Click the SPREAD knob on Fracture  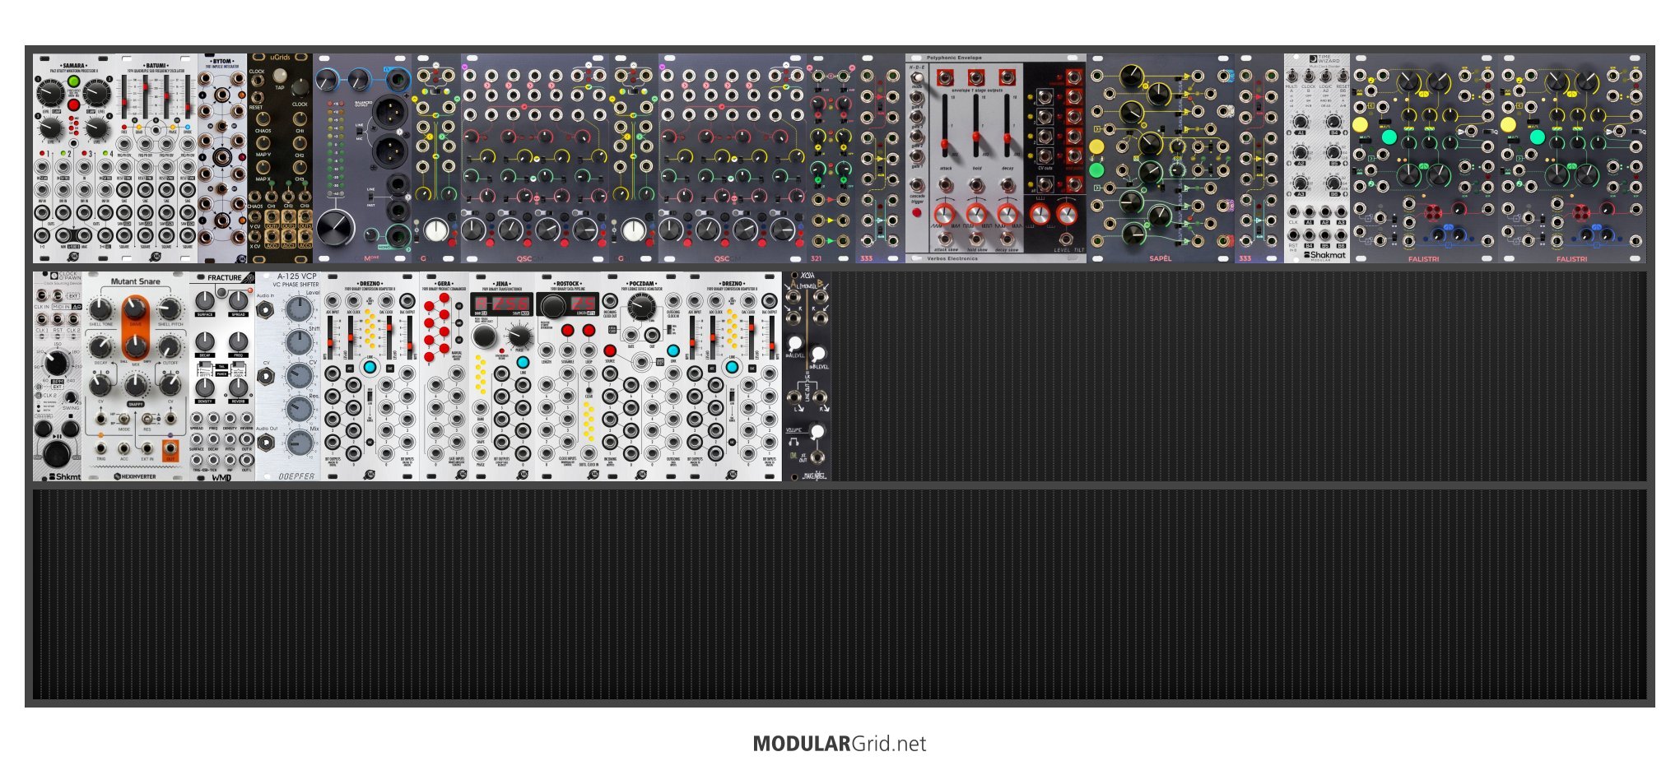239,299
